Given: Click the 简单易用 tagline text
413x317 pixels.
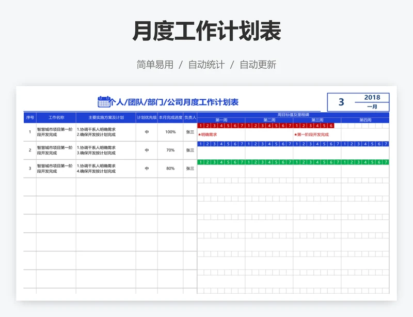Looking at the screenshot, I should pyautogui.click(x=155, y=65).
